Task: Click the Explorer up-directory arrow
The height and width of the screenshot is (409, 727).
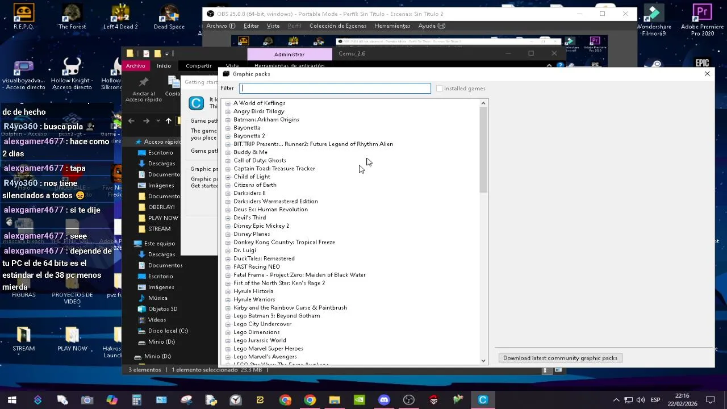Action: point(168,120)
